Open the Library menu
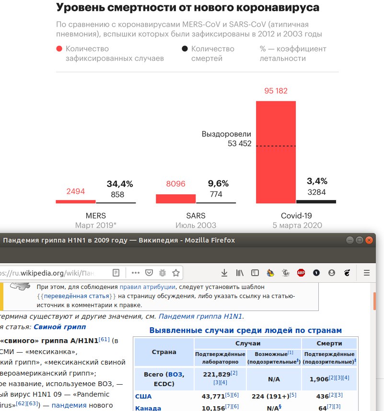Viewport: 384px width, 411px height. click(240, 273)
